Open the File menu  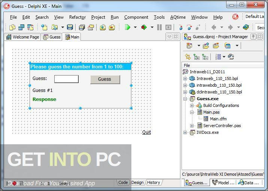coord(13,17)
